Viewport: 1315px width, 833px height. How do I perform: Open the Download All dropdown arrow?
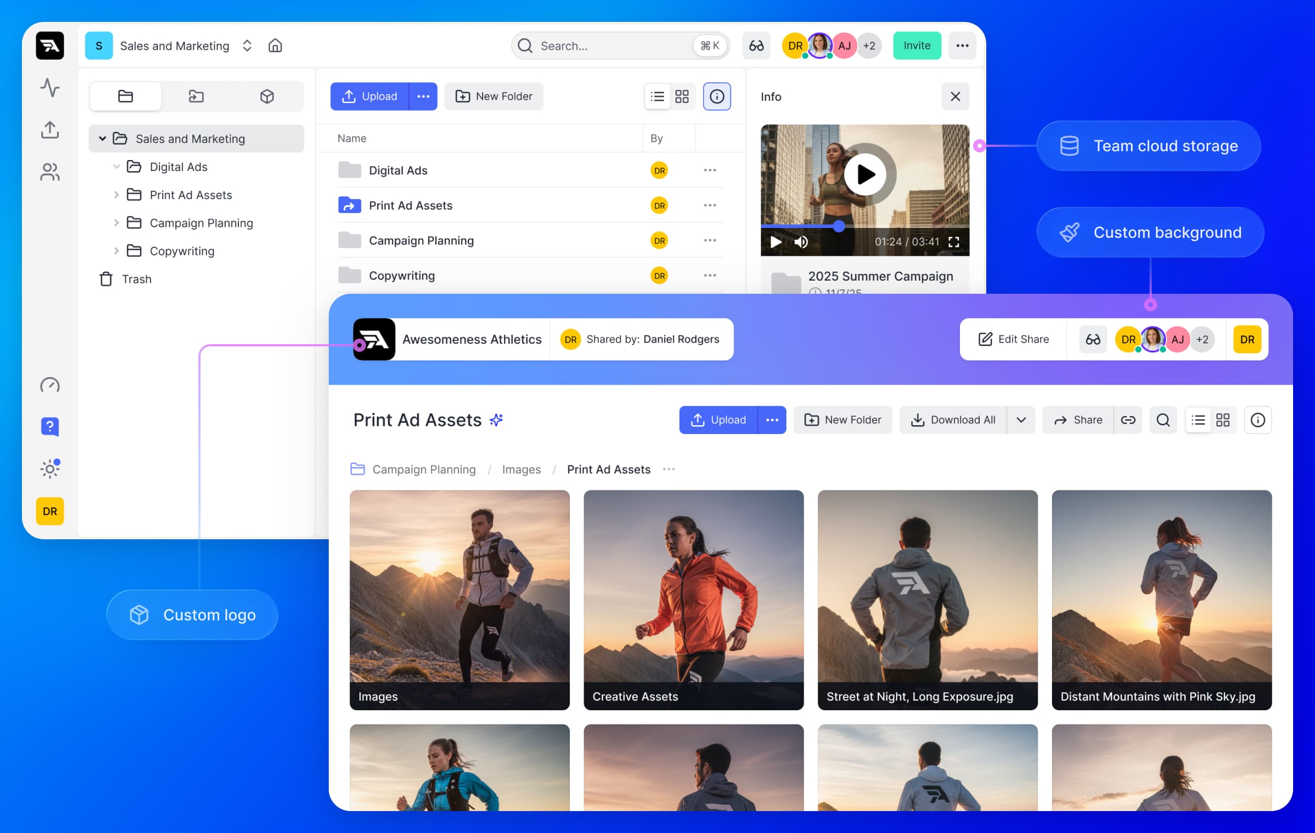1021,420
